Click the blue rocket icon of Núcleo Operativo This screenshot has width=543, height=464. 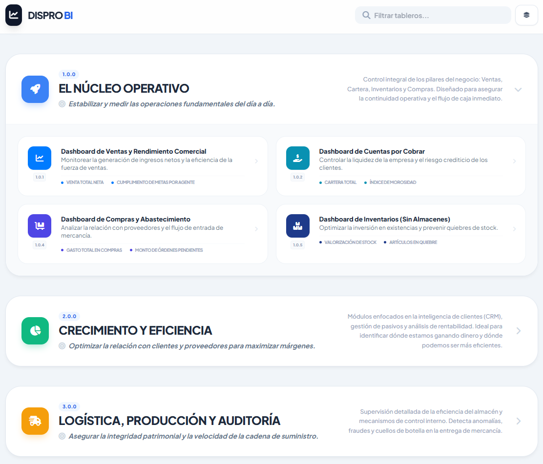(35, 89)
